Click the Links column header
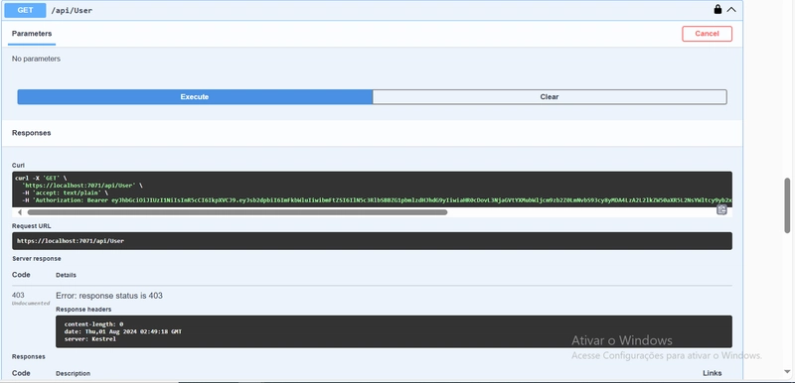The width and height of the screenshot is (795, 383). (712, 373)
